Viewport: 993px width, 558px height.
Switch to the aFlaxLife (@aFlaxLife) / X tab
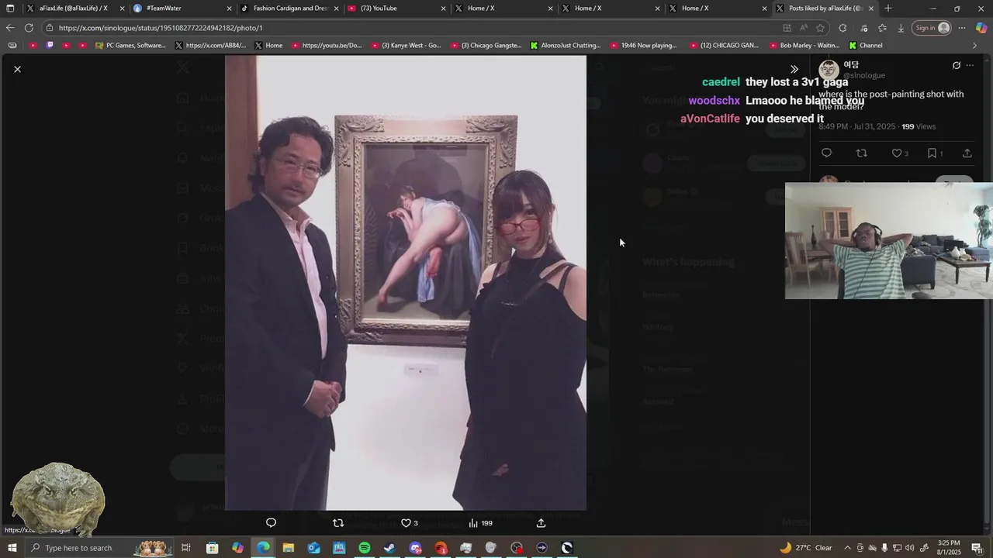tap(74, 9)
